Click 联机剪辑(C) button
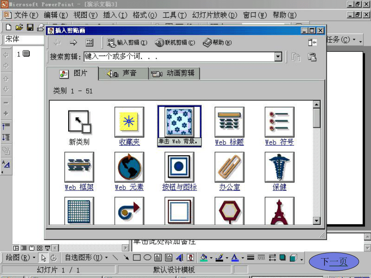Screen dimensions: 371x278 point(175,43)
